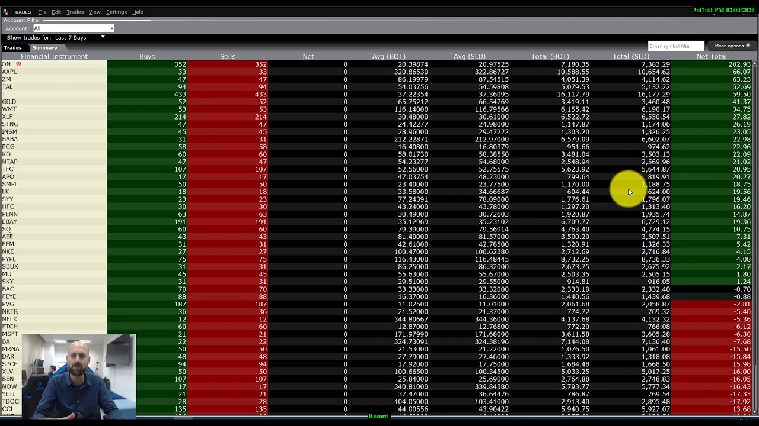Open the View menu
759x426 pixels.
click(x=94, y=12)
